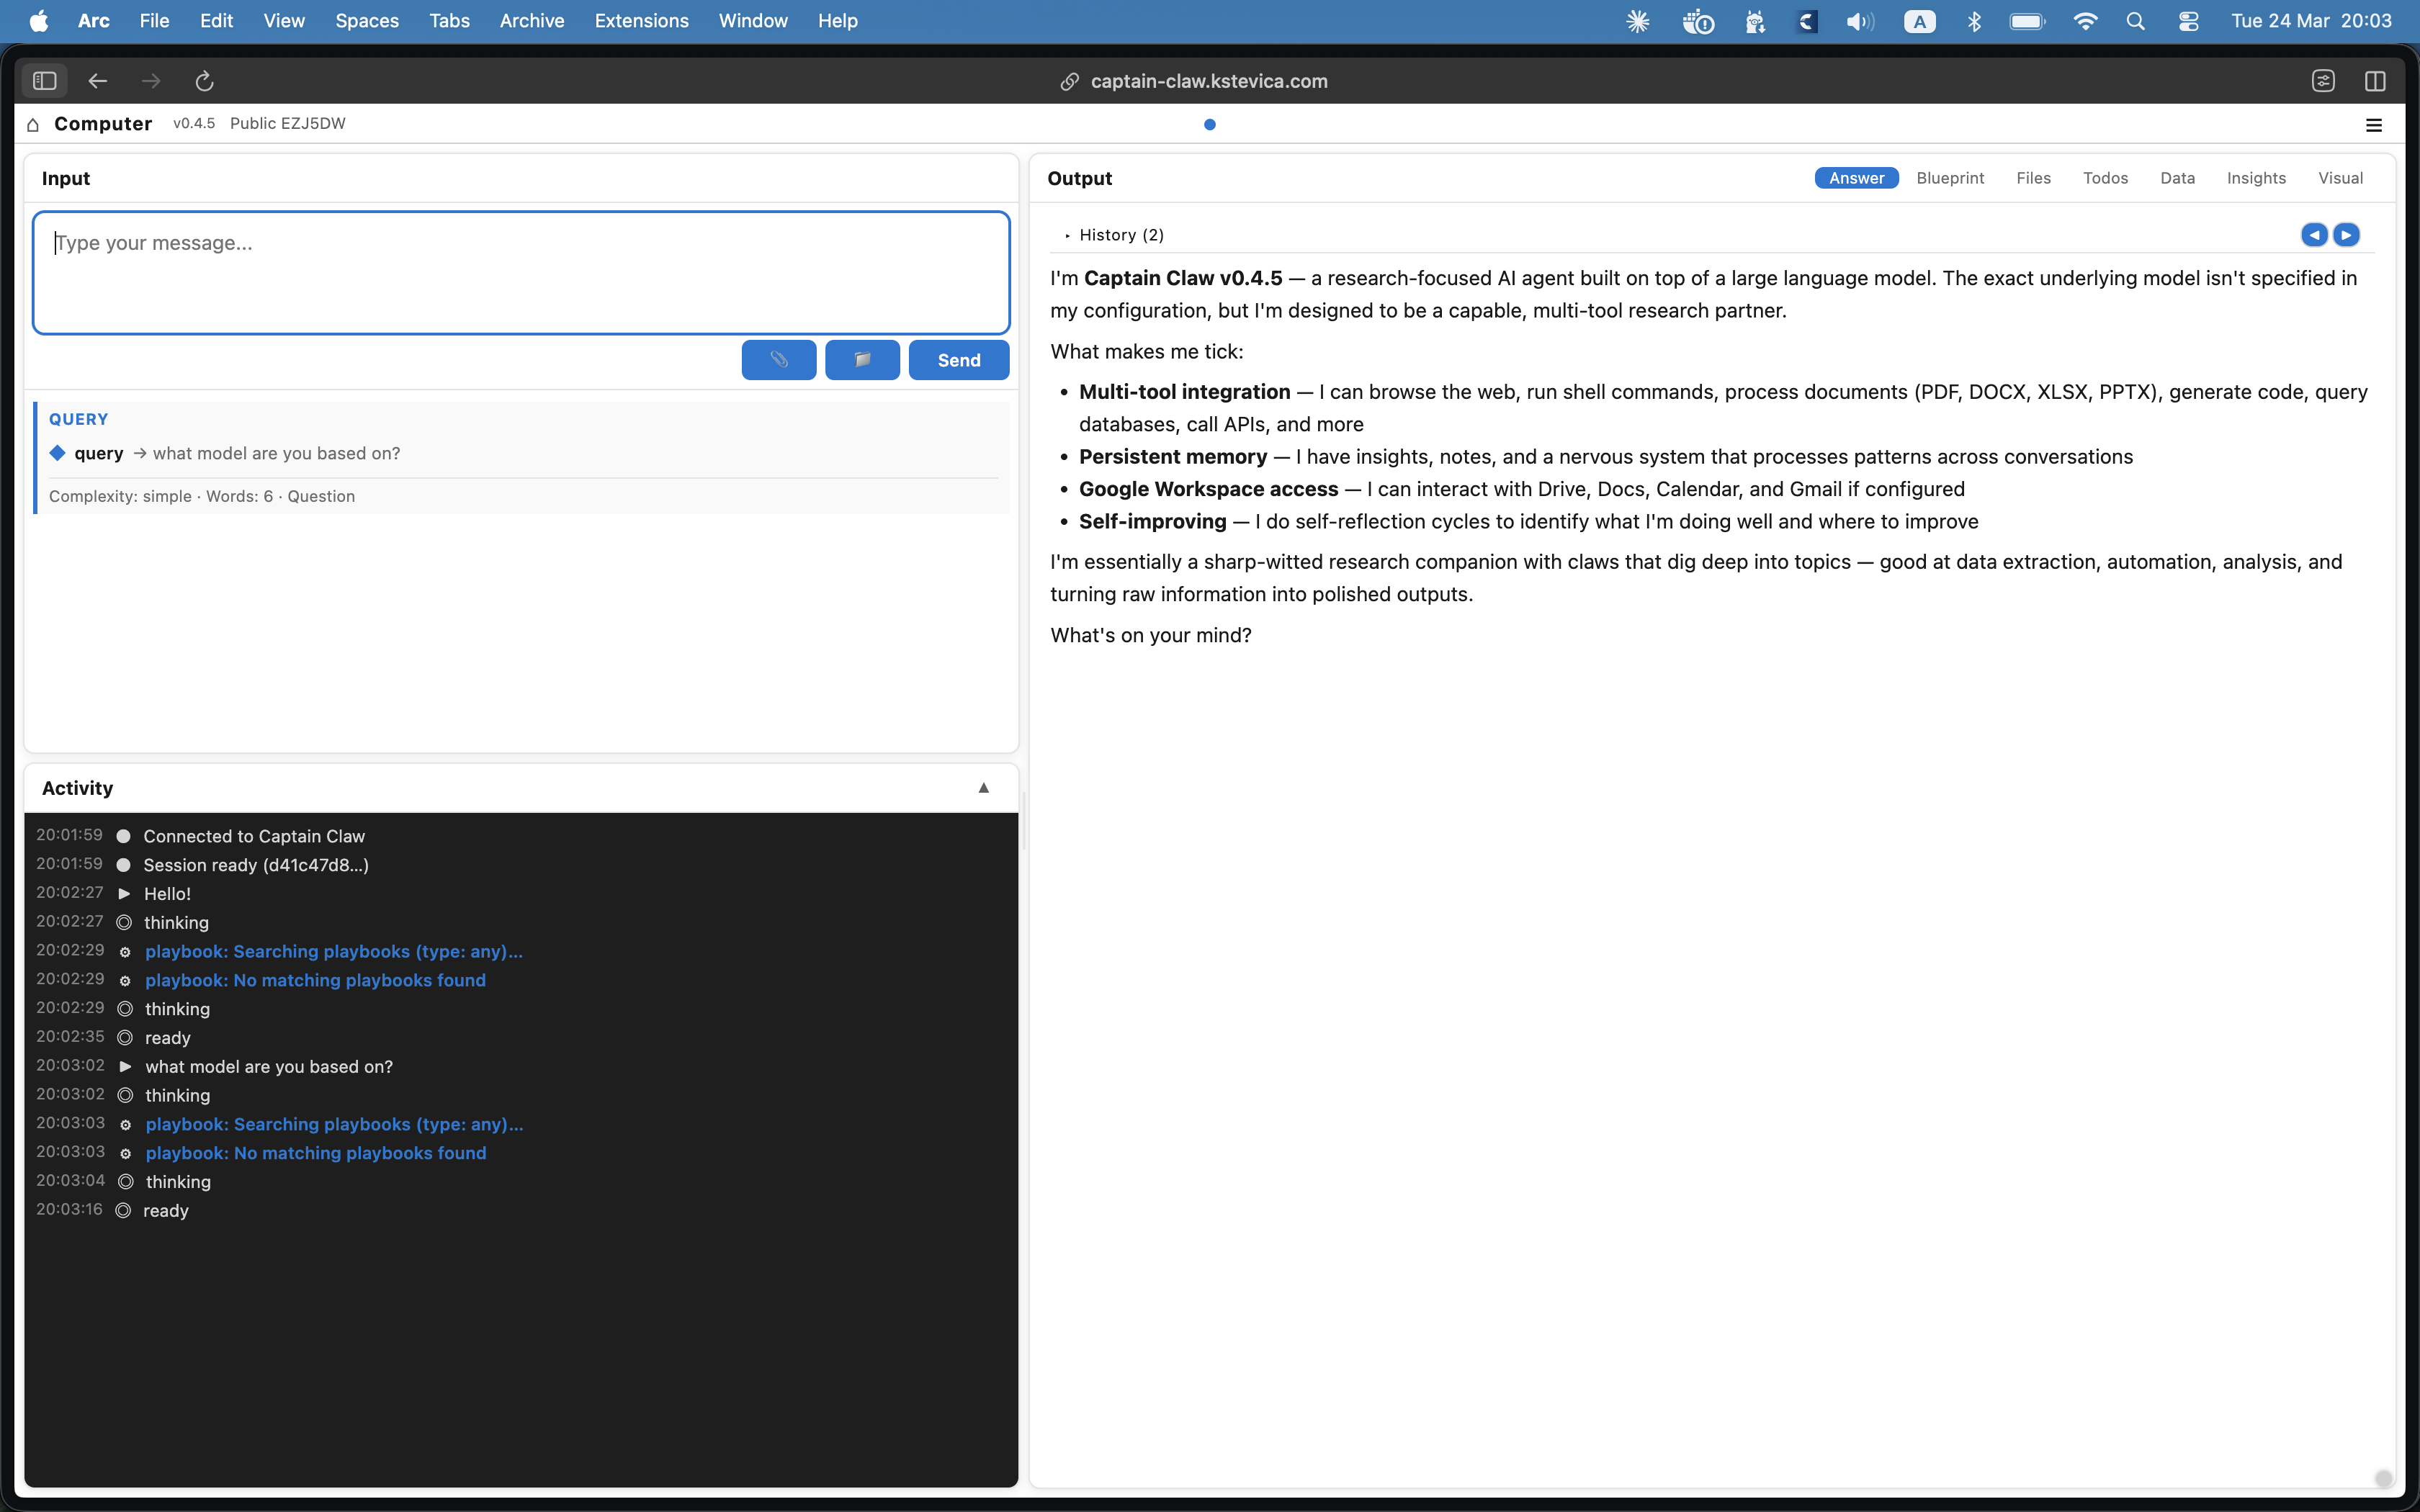Activate the split view icon

(2375, 81)
